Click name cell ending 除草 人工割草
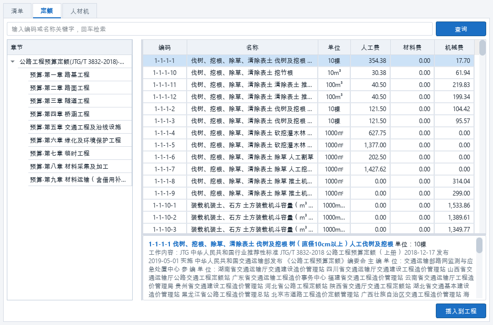Screen dimensions: 493x325 point(252,157)
